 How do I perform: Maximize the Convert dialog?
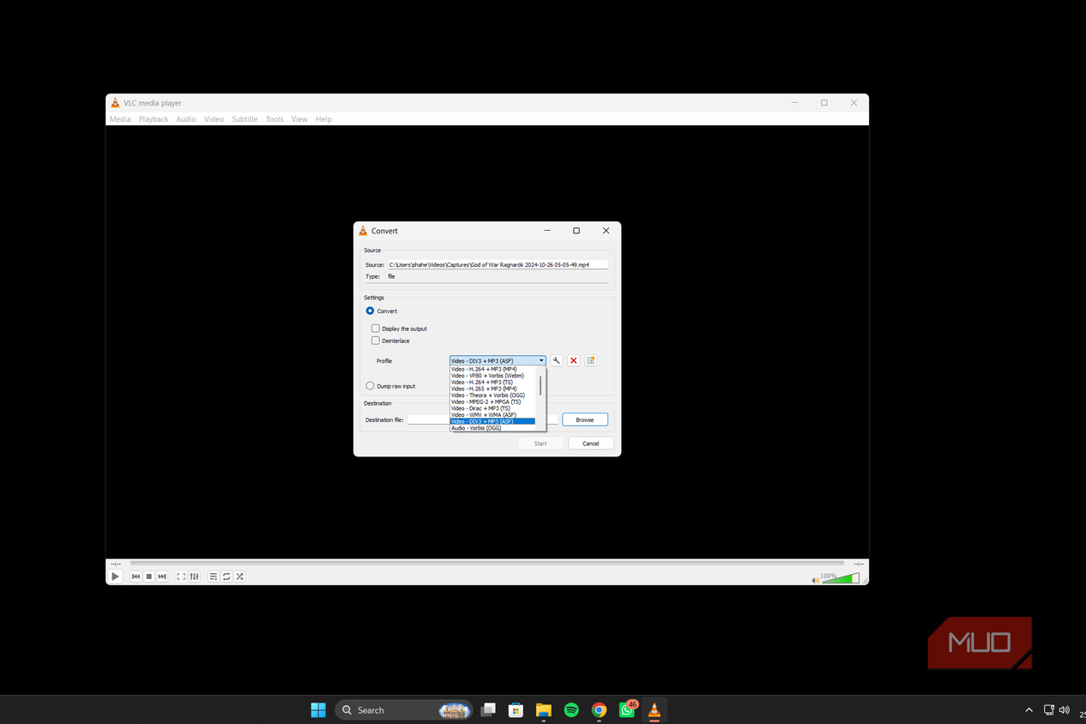tap(576, 231)
